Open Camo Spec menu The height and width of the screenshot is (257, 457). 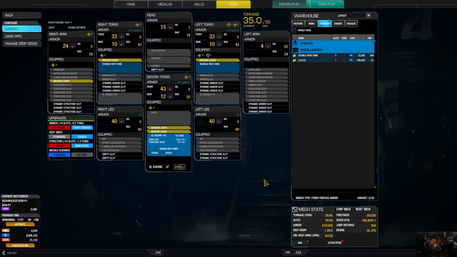click(21, 36)
